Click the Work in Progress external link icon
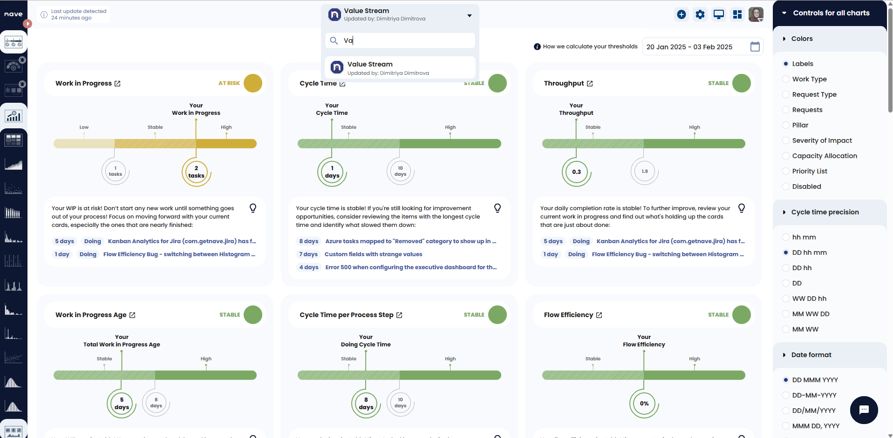This screenshot has width=893, height=438. pyautogui.click(x=117, y=84)
